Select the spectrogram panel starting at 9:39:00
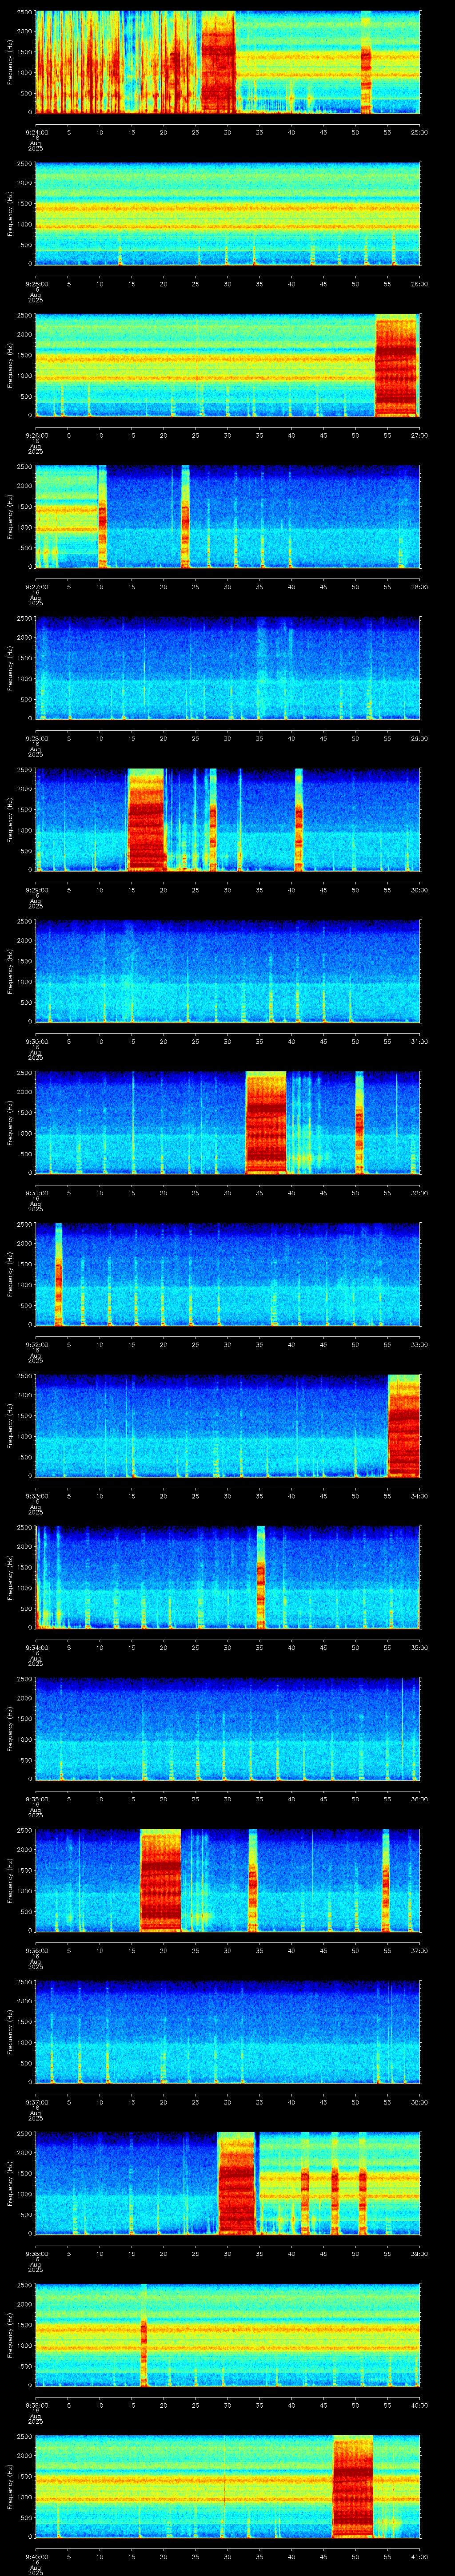Viewport: 455px width, 2576px height. (x=227, y=2335)
